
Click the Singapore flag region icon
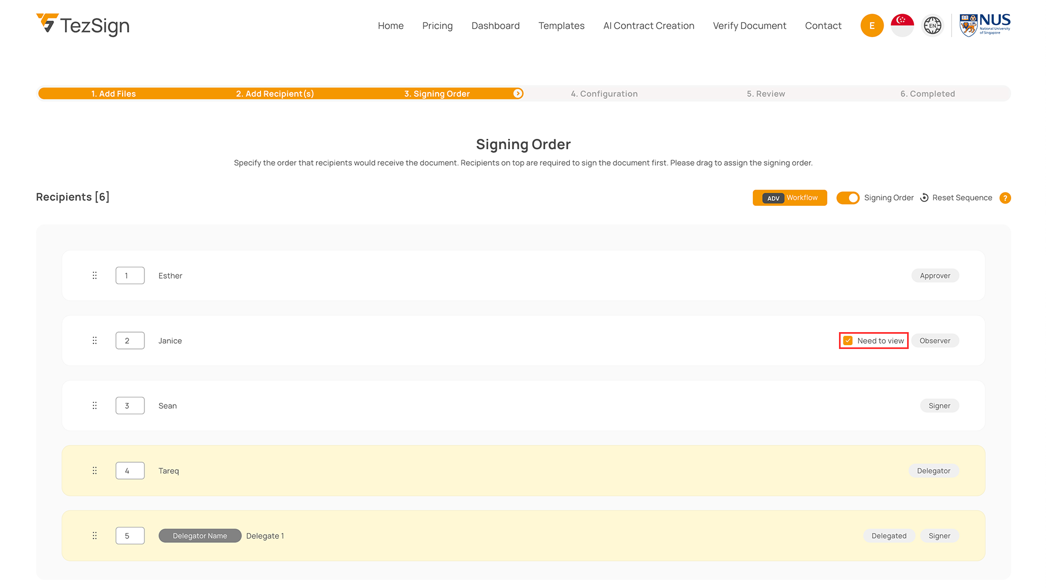pyautogui.click(x=902, y=26)
